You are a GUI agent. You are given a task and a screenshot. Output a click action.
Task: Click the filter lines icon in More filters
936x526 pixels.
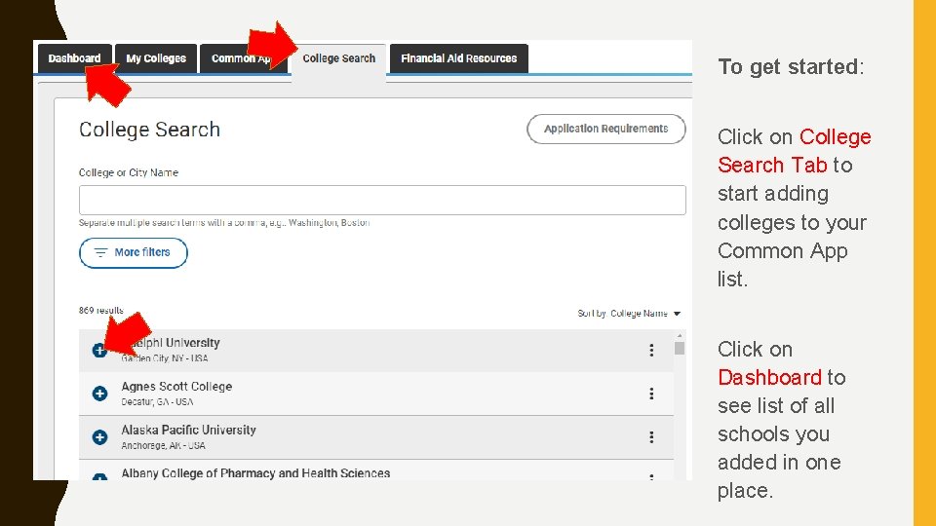[x=100, y=252]
